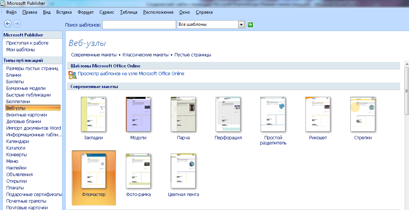Image resolution: width=409 pixels, height=210 pixels.
Task: Open the Таблица menu
Action: pos(128,12)
